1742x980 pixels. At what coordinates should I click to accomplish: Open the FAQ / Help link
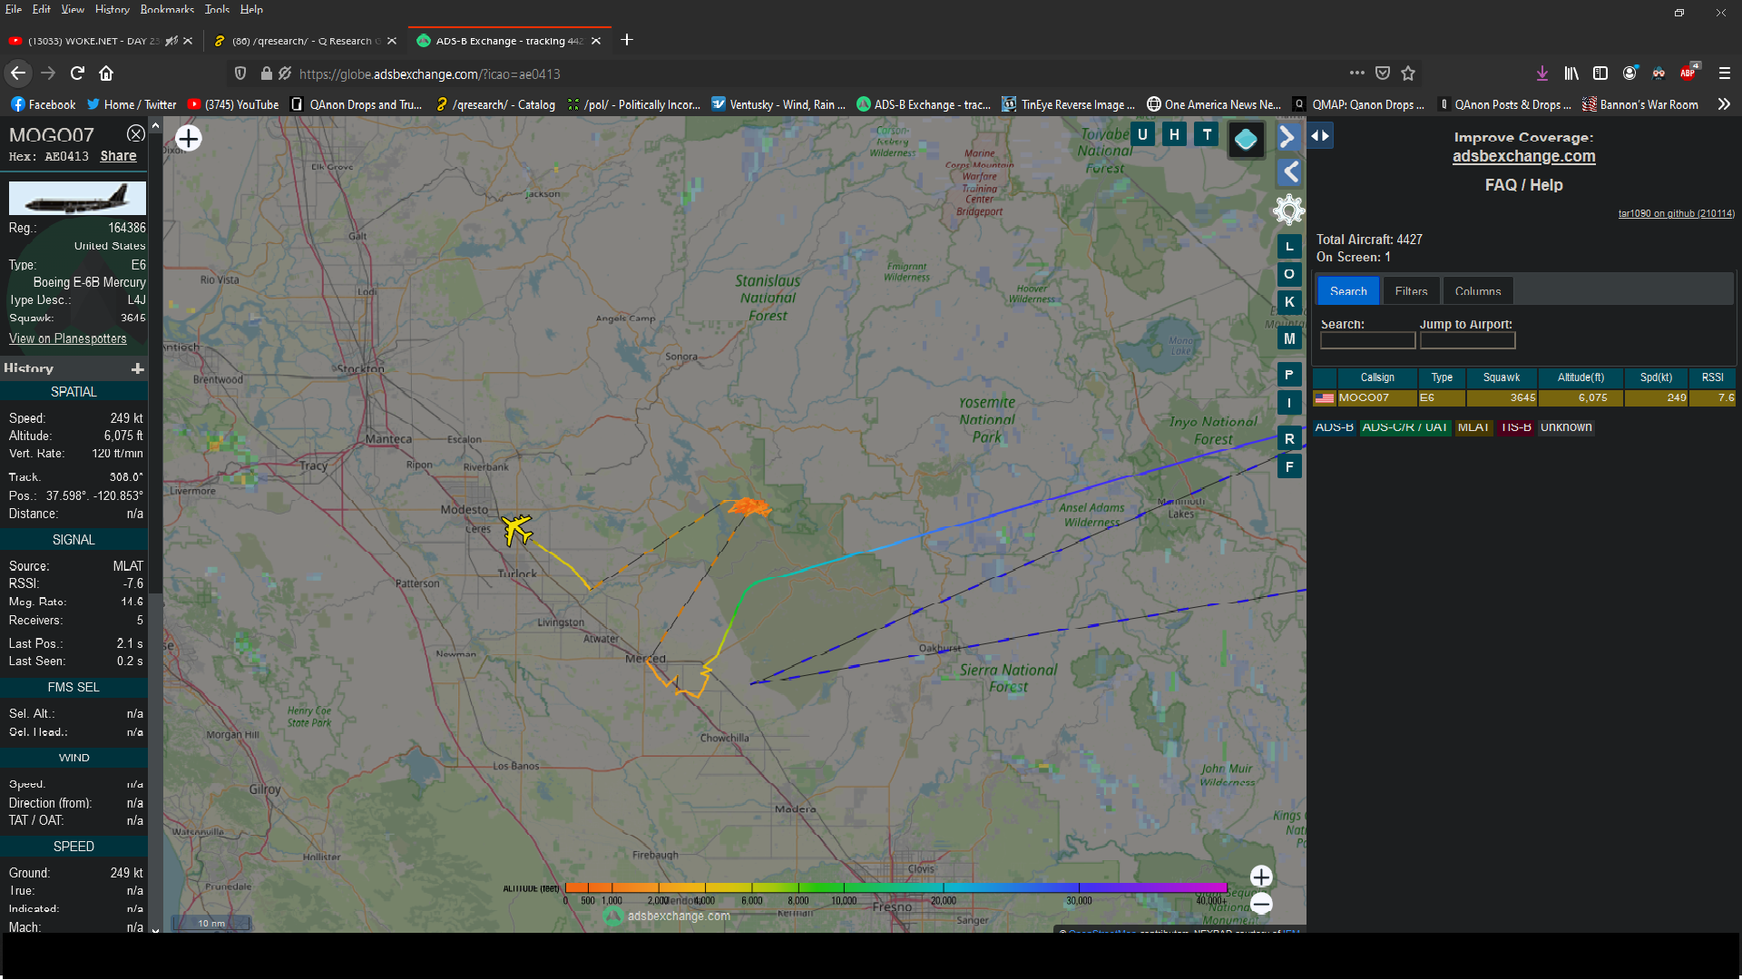1523,185
